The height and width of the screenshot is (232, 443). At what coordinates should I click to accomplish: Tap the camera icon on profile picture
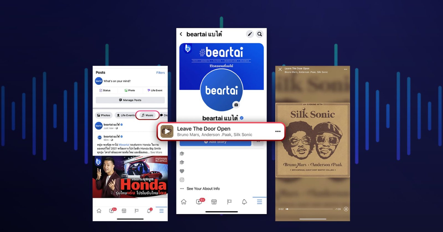236,105
